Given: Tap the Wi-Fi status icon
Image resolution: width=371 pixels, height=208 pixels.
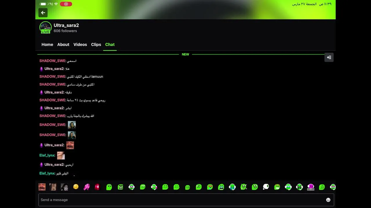Looking at the screenshot, I should click(x=56, y=4).
